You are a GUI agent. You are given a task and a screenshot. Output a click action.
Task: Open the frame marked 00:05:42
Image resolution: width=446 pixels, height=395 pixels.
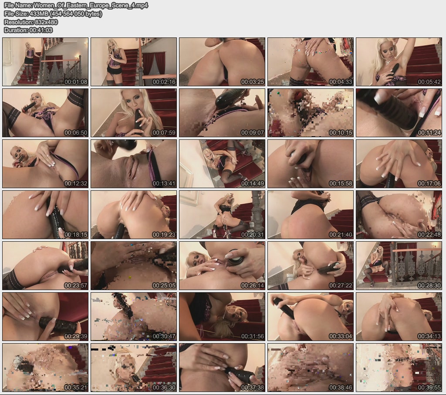point(399,62)
